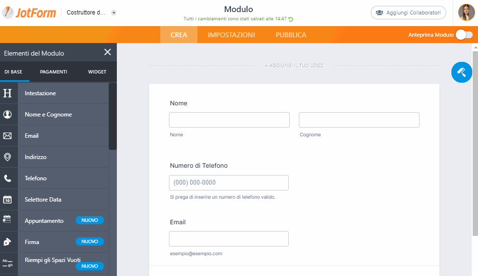Select the Indirizzo location pin icon
This screenshot has width=478, height=276.
coord(8,157)
